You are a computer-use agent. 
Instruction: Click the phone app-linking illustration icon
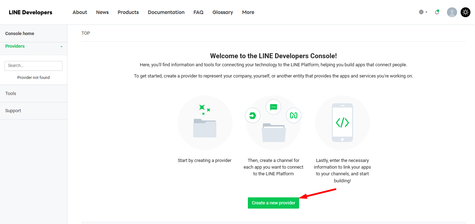pyautogui.click(x=342, y=123)
